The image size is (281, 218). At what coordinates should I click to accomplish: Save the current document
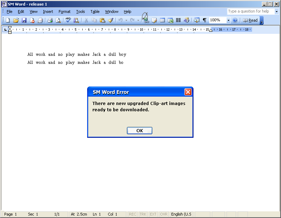(24, 20)
